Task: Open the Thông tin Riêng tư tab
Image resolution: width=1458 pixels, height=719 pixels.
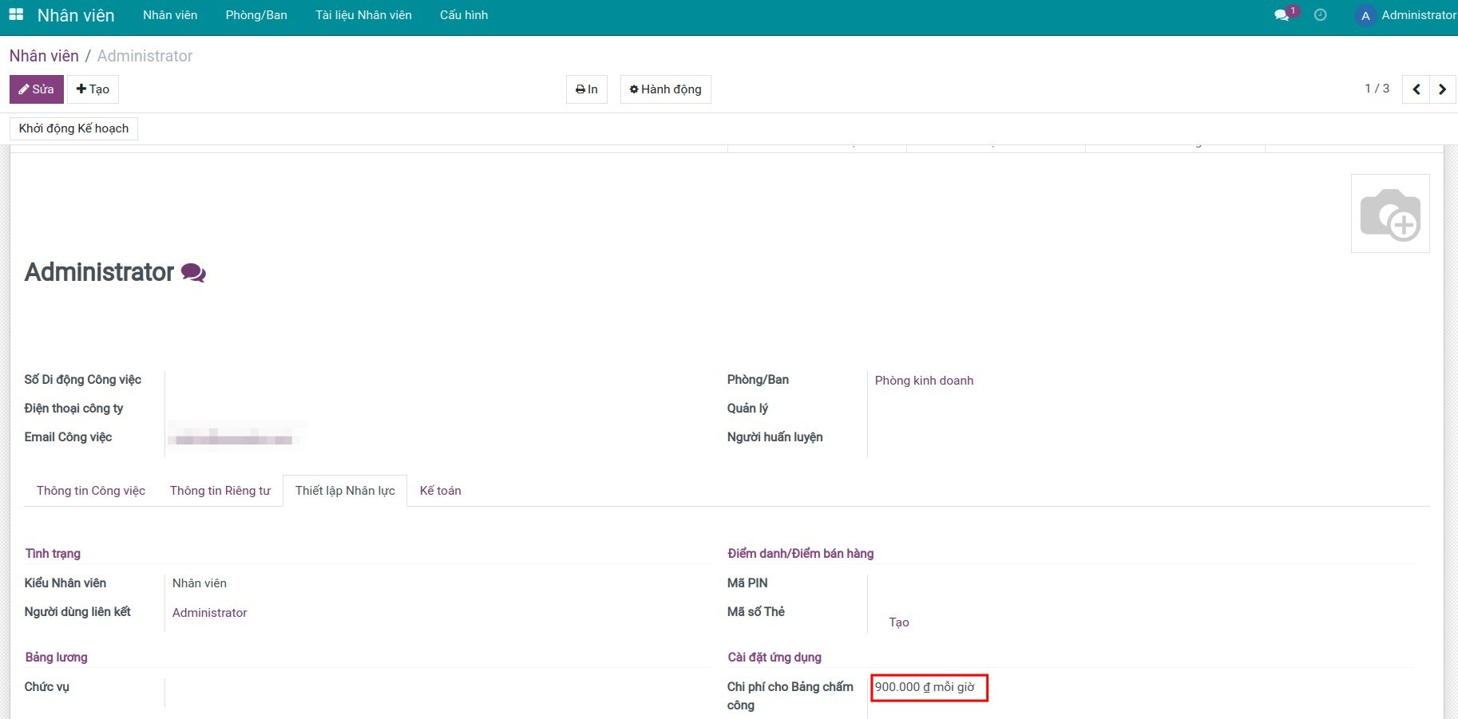Action: click(x=220, y=491)
